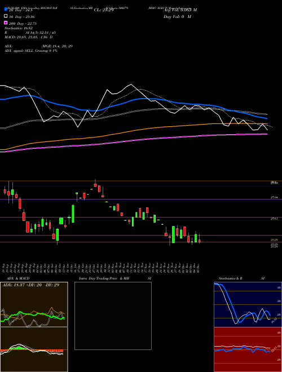Screen dimensions: 282x372
Task: Click the 27.94 price axis label
Action: click(274, 197)
